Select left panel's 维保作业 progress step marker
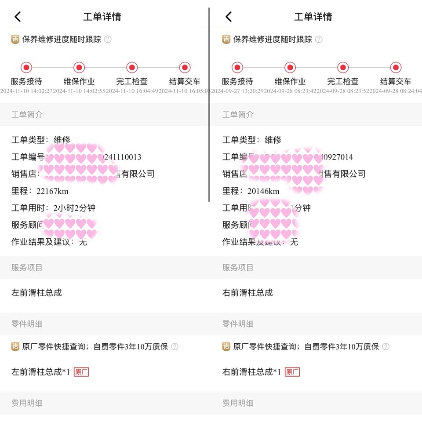422x422 pixels. [79, 68]
